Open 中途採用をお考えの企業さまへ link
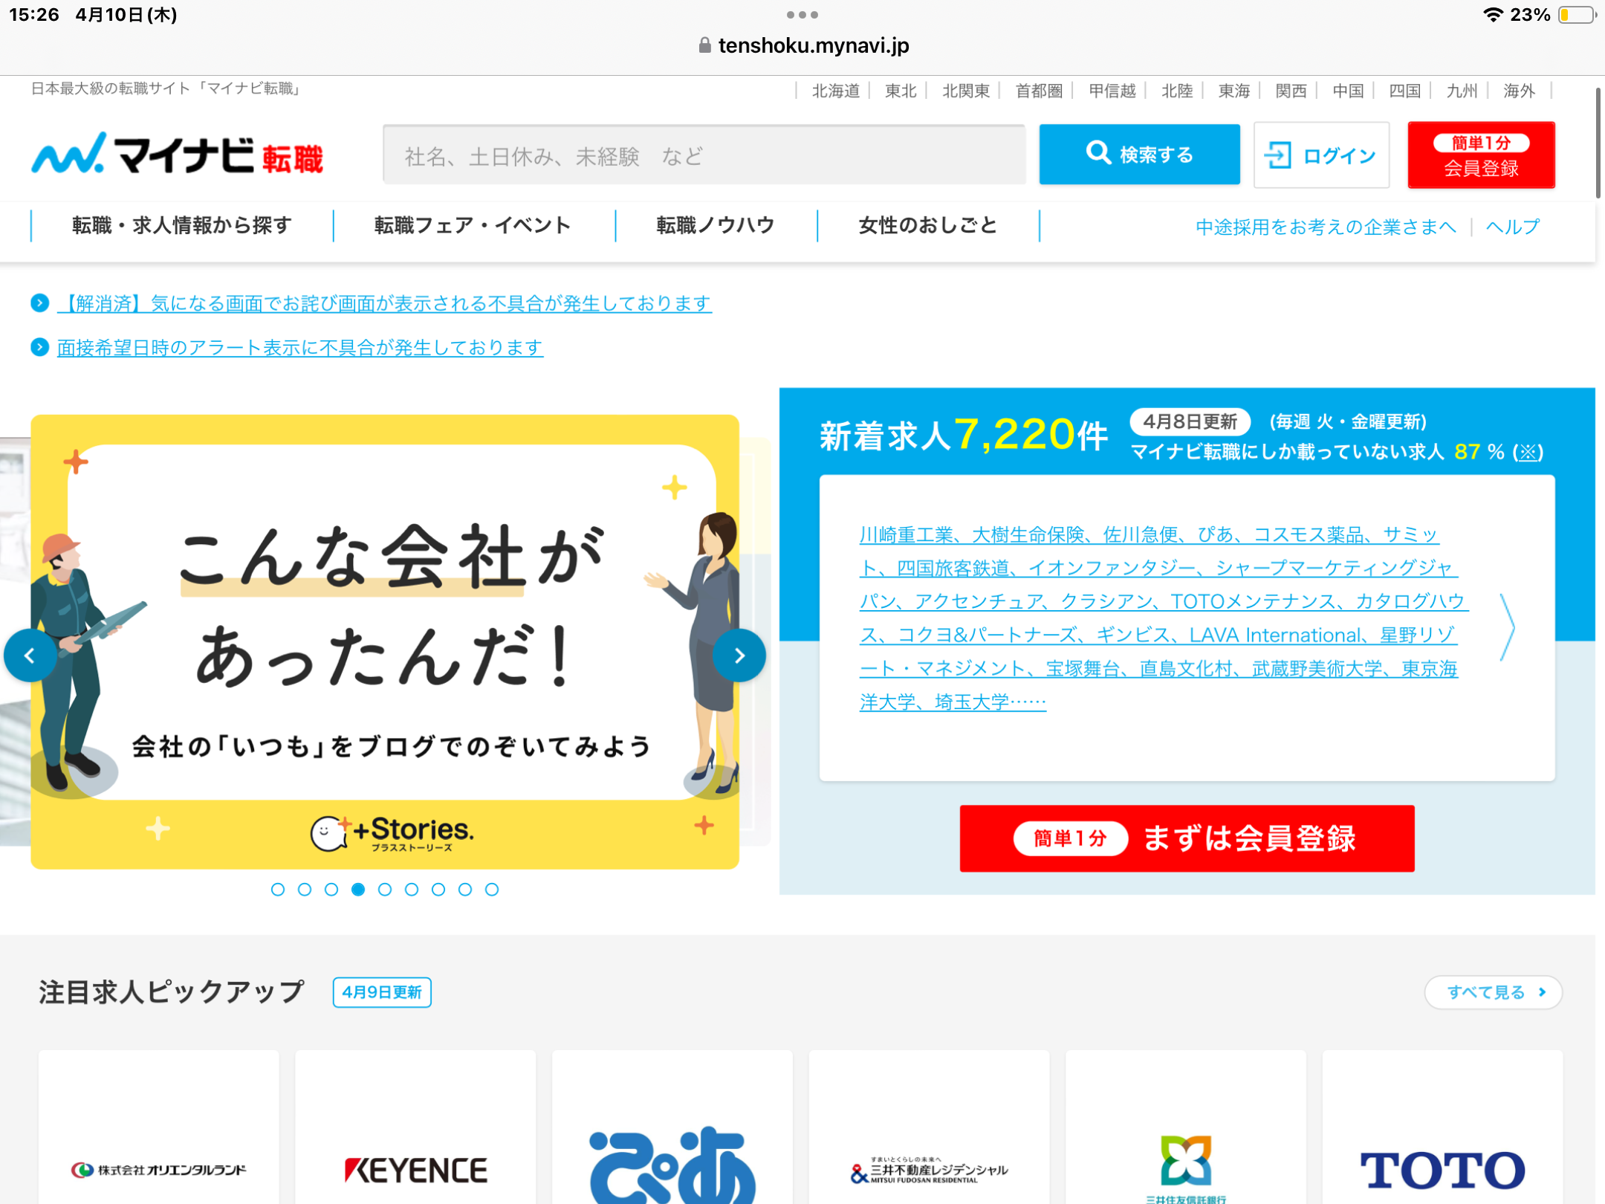1605x1204 pixels. click(1326, 227)
